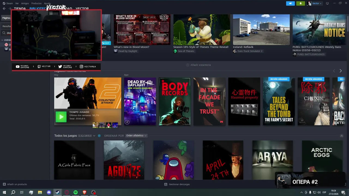Open Araya game tile
349x196 pixels.
273,160
